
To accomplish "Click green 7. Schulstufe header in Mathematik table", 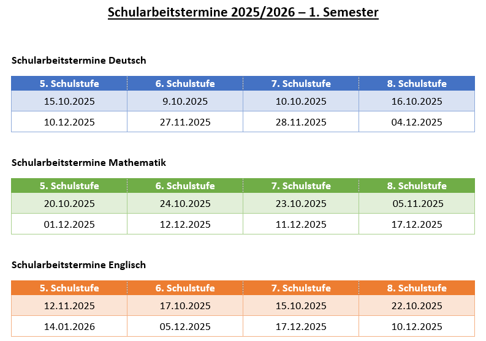I will click(x=301, y=185).
